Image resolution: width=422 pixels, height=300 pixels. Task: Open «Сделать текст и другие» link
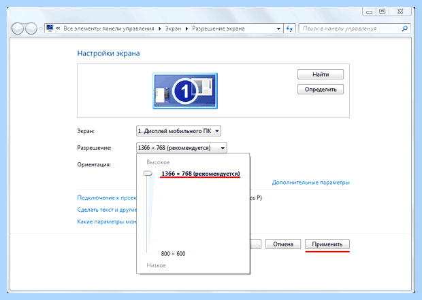pos(107,210)
